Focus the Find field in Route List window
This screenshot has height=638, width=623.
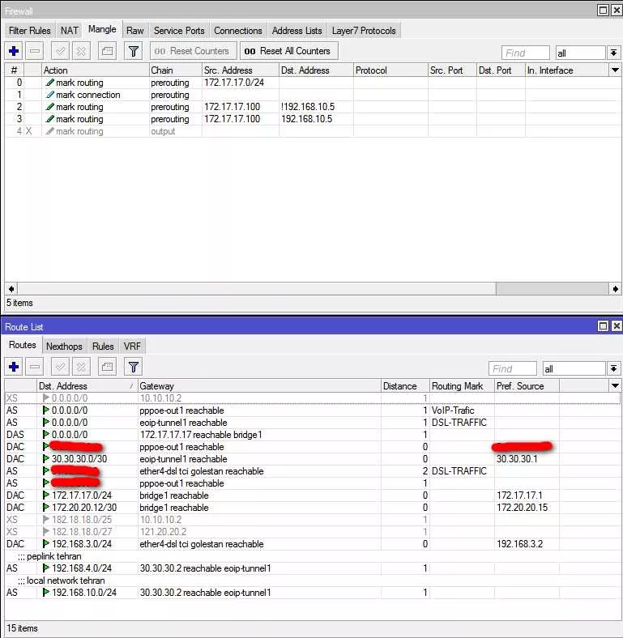[x=512, y=369]
